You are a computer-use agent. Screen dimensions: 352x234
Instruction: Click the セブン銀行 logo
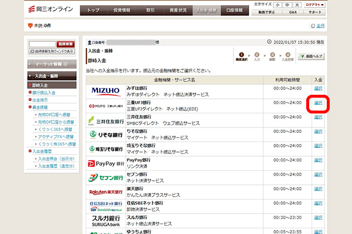[106, 178]
